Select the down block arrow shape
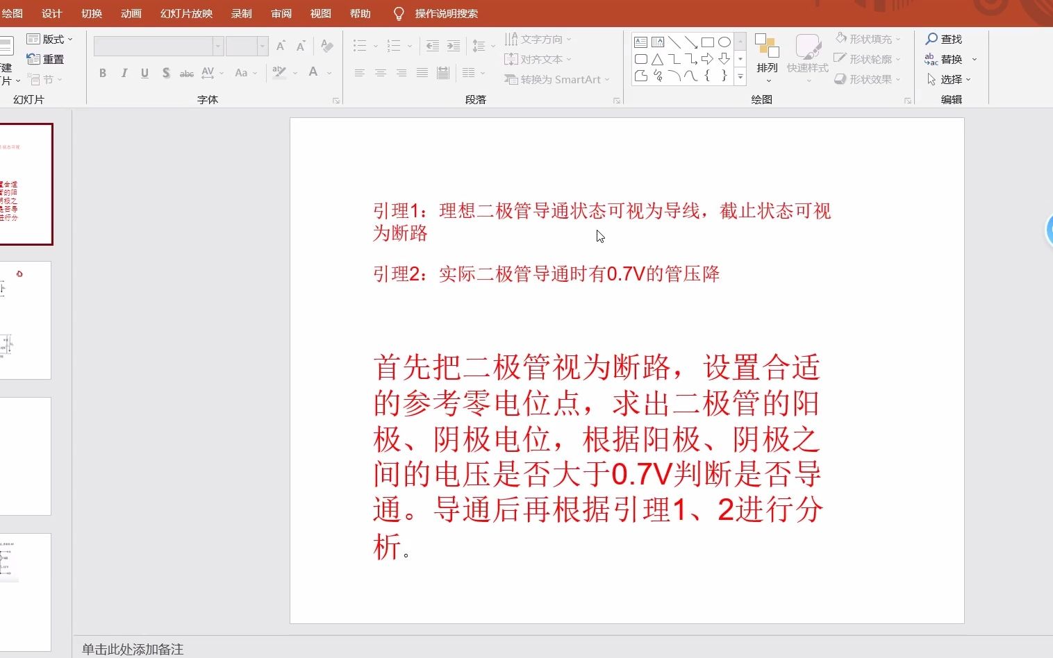 [724, 59]
